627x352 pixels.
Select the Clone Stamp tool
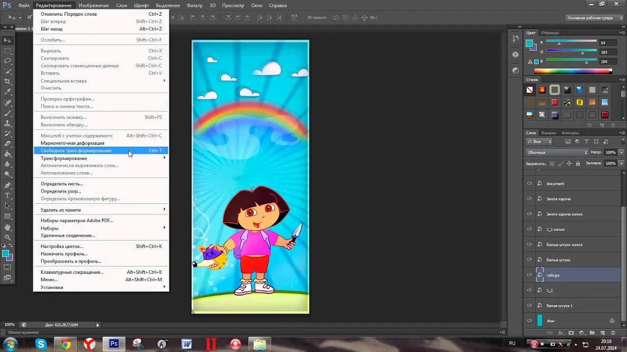point(7,123)
